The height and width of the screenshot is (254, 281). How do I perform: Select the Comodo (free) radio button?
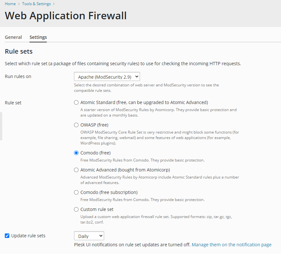tap(76, 153)
